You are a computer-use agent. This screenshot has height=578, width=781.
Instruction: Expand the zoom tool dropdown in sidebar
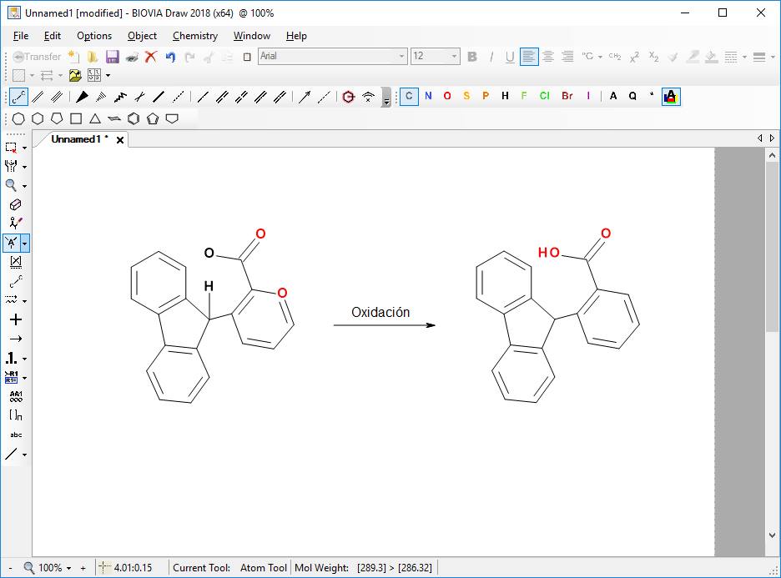(x=24, y=186)
